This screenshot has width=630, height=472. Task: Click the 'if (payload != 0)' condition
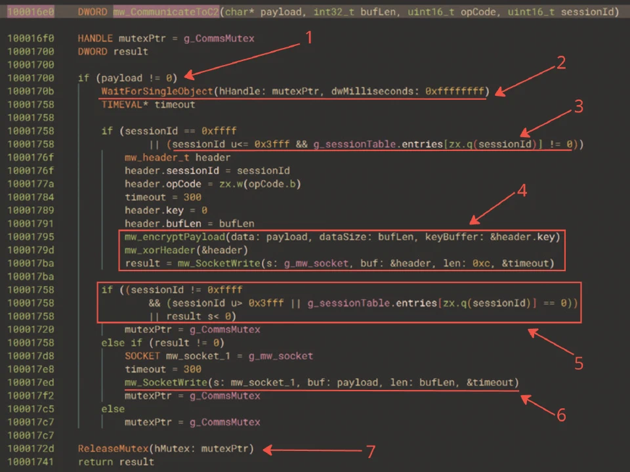127,78
